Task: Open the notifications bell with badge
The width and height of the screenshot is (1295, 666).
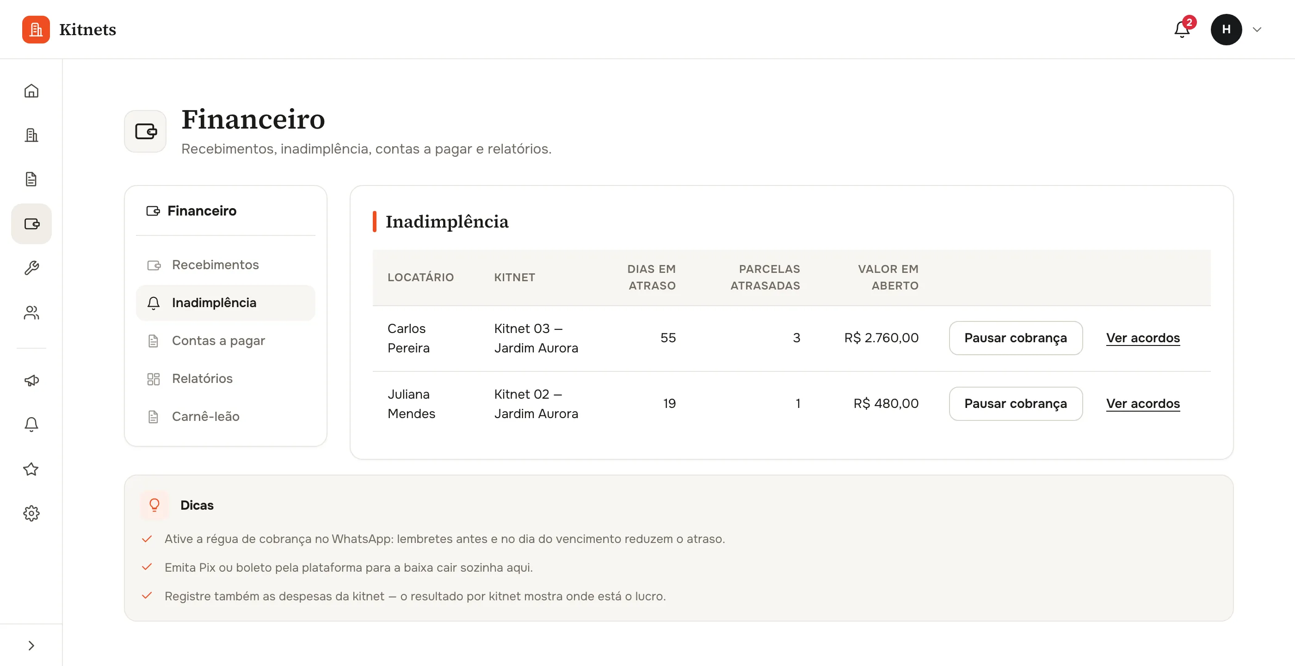Action: [1183, 30]
